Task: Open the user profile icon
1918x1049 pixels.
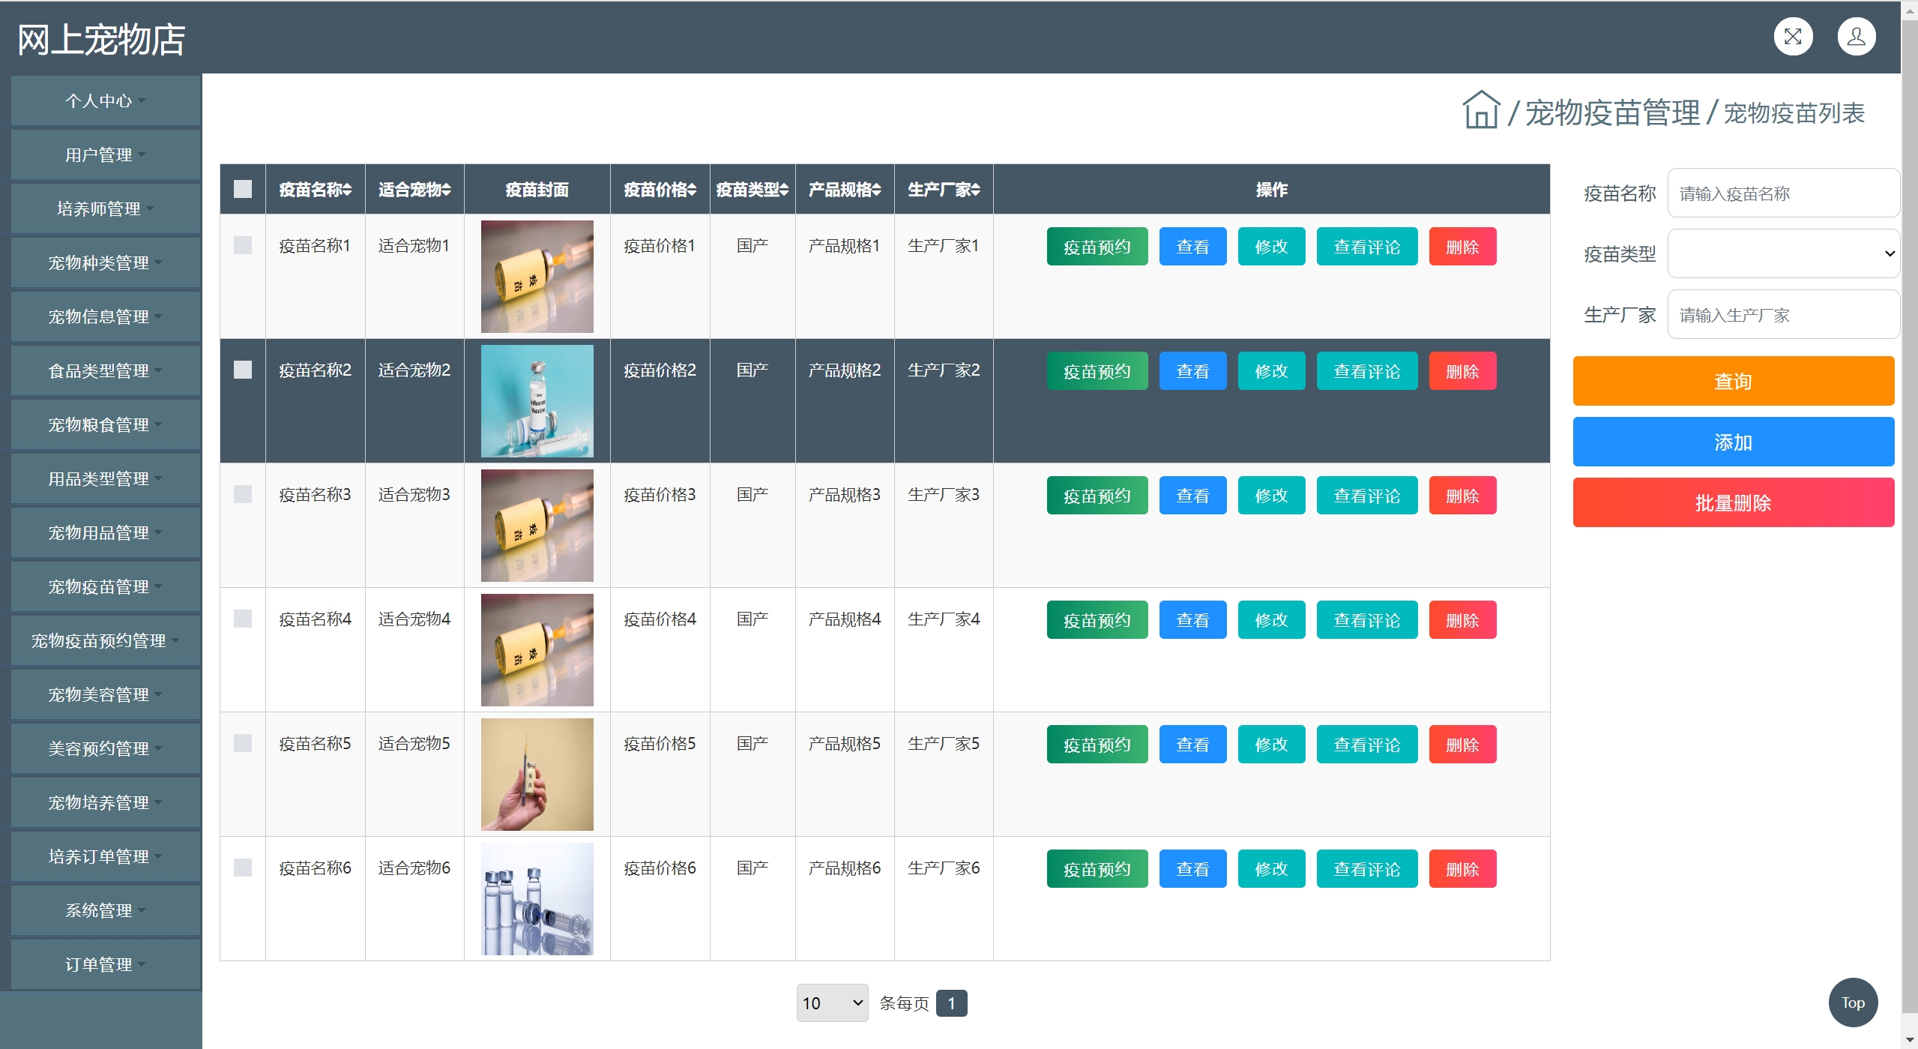Action: pos(1856,37)
